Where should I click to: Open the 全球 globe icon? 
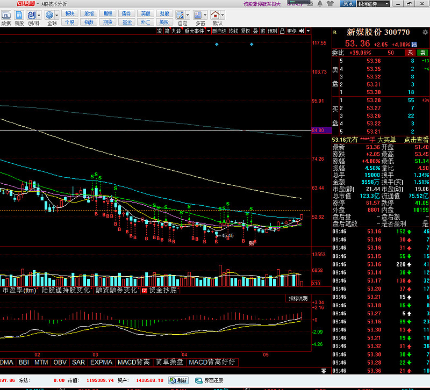[49, 15]
